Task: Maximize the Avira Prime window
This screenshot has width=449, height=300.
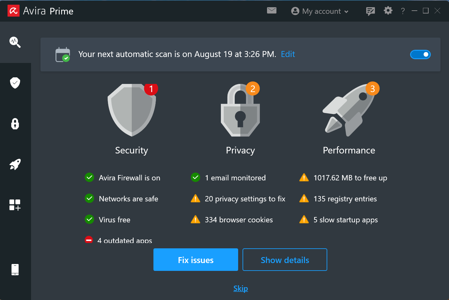Action: point(426,11)
